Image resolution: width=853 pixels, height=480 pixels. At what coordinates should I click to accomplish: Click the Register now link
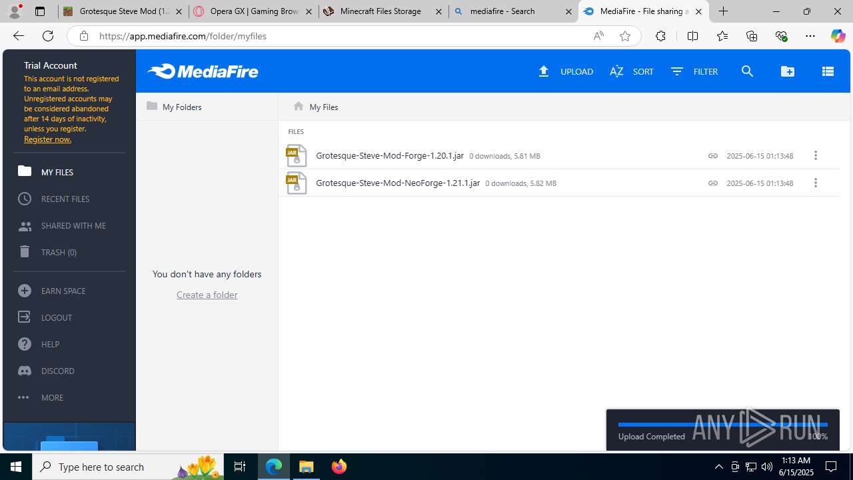[x=47, y=139]
